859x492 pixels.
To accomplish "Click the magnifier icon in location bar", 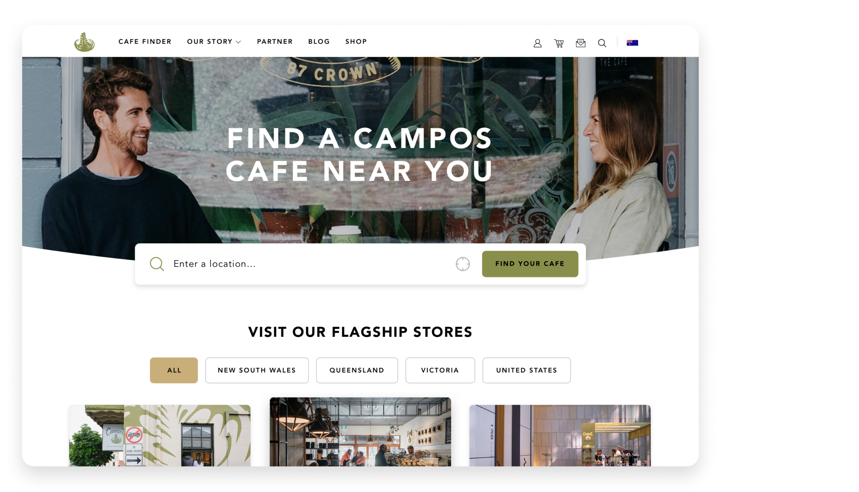I will tap(157, 264).
